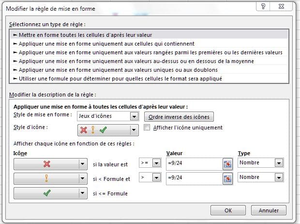Confirm with the OK button

228,210
